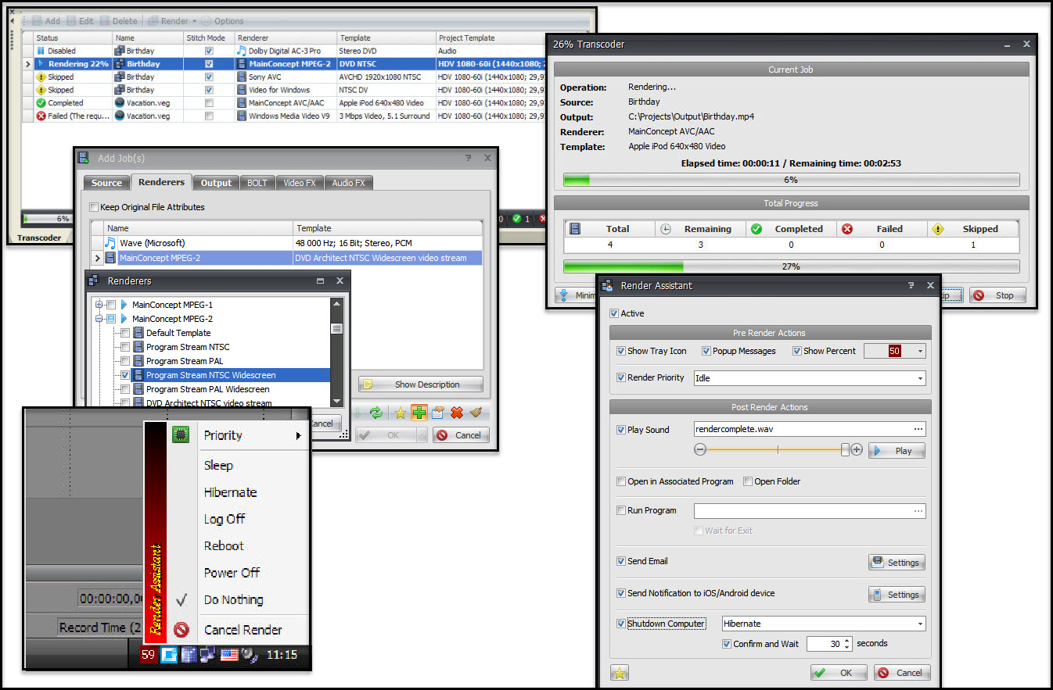This screenshot has height=690, width=1053.
Task: Open Settings for iOS/Android notification
Action: [x=897, y=595]
